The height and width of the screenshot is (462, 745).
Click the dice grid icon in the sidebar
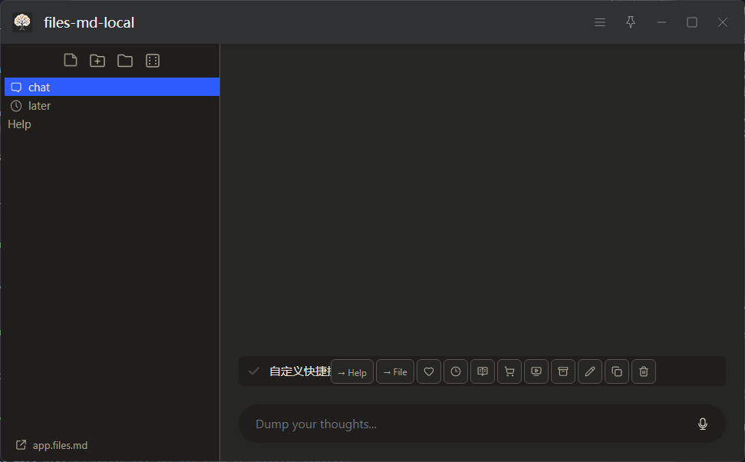153,61
